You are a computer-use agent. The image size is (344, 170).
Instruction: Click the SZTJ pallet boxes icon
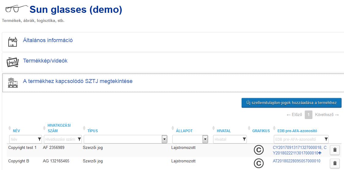coord(13,83)
